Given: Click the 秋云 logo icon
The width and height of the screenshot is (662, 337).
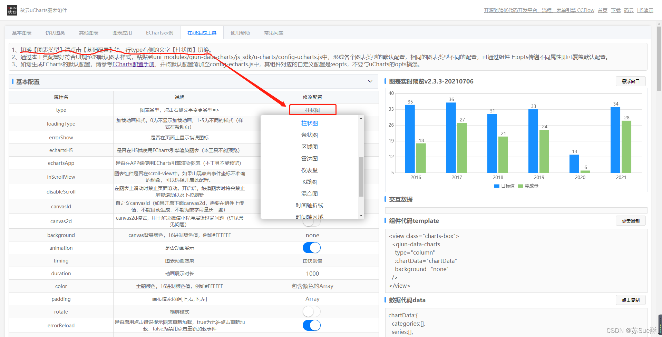Looking at the screenshot, I should click(12, 10).
